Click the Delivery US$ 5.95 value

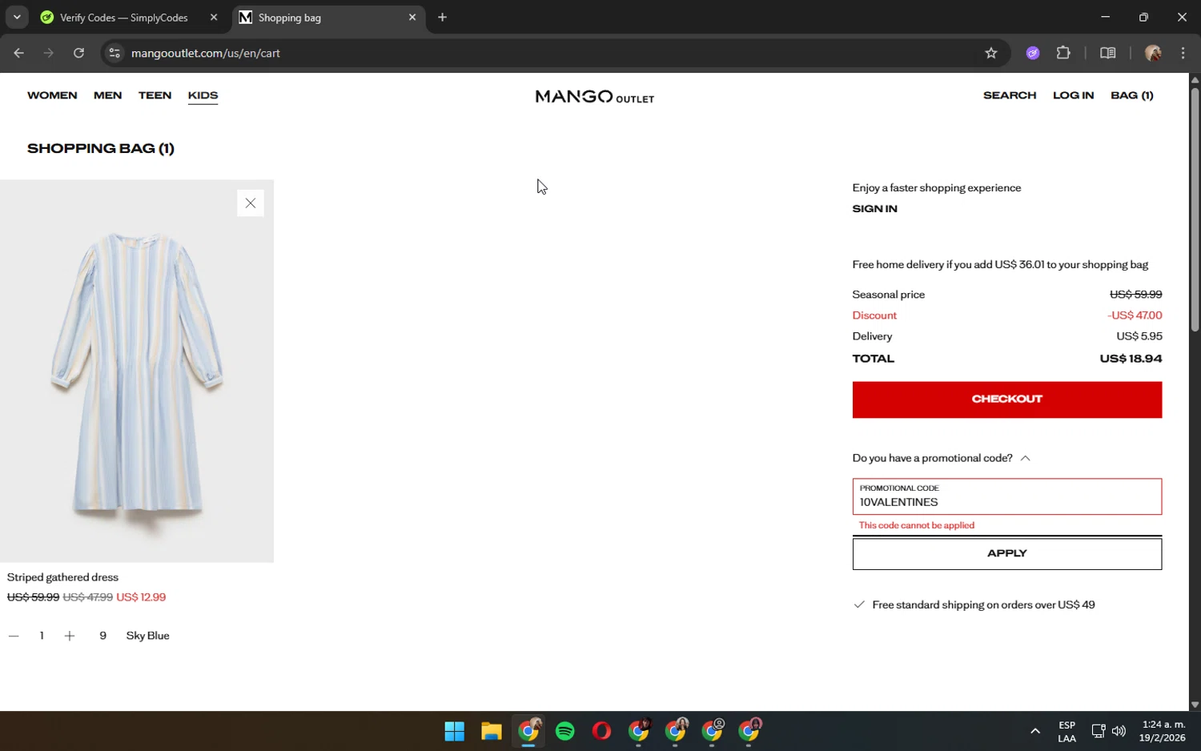tap(1139, 336)
